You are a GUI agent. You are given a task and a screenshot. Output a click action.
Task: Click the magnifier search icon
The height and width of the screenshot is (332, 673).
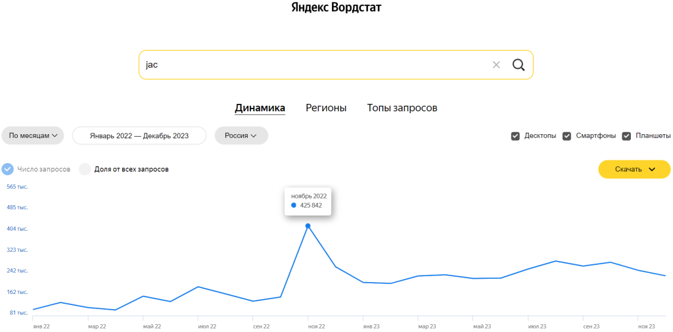[519, 65]
